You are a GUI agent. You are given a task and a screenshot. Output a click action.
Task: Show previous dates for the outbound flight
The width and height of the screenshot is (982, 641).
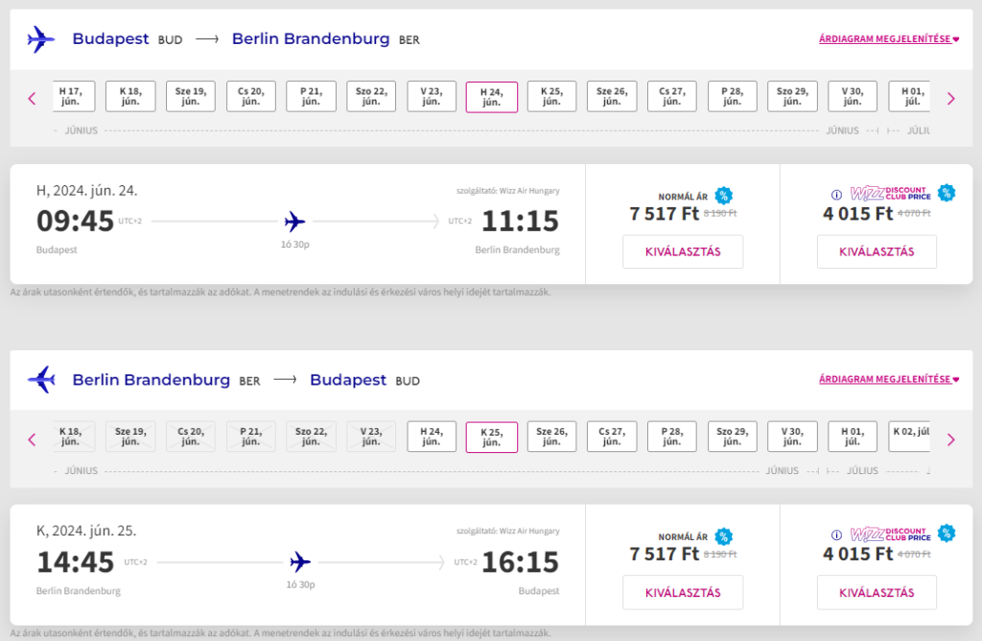tap(32, 98)
